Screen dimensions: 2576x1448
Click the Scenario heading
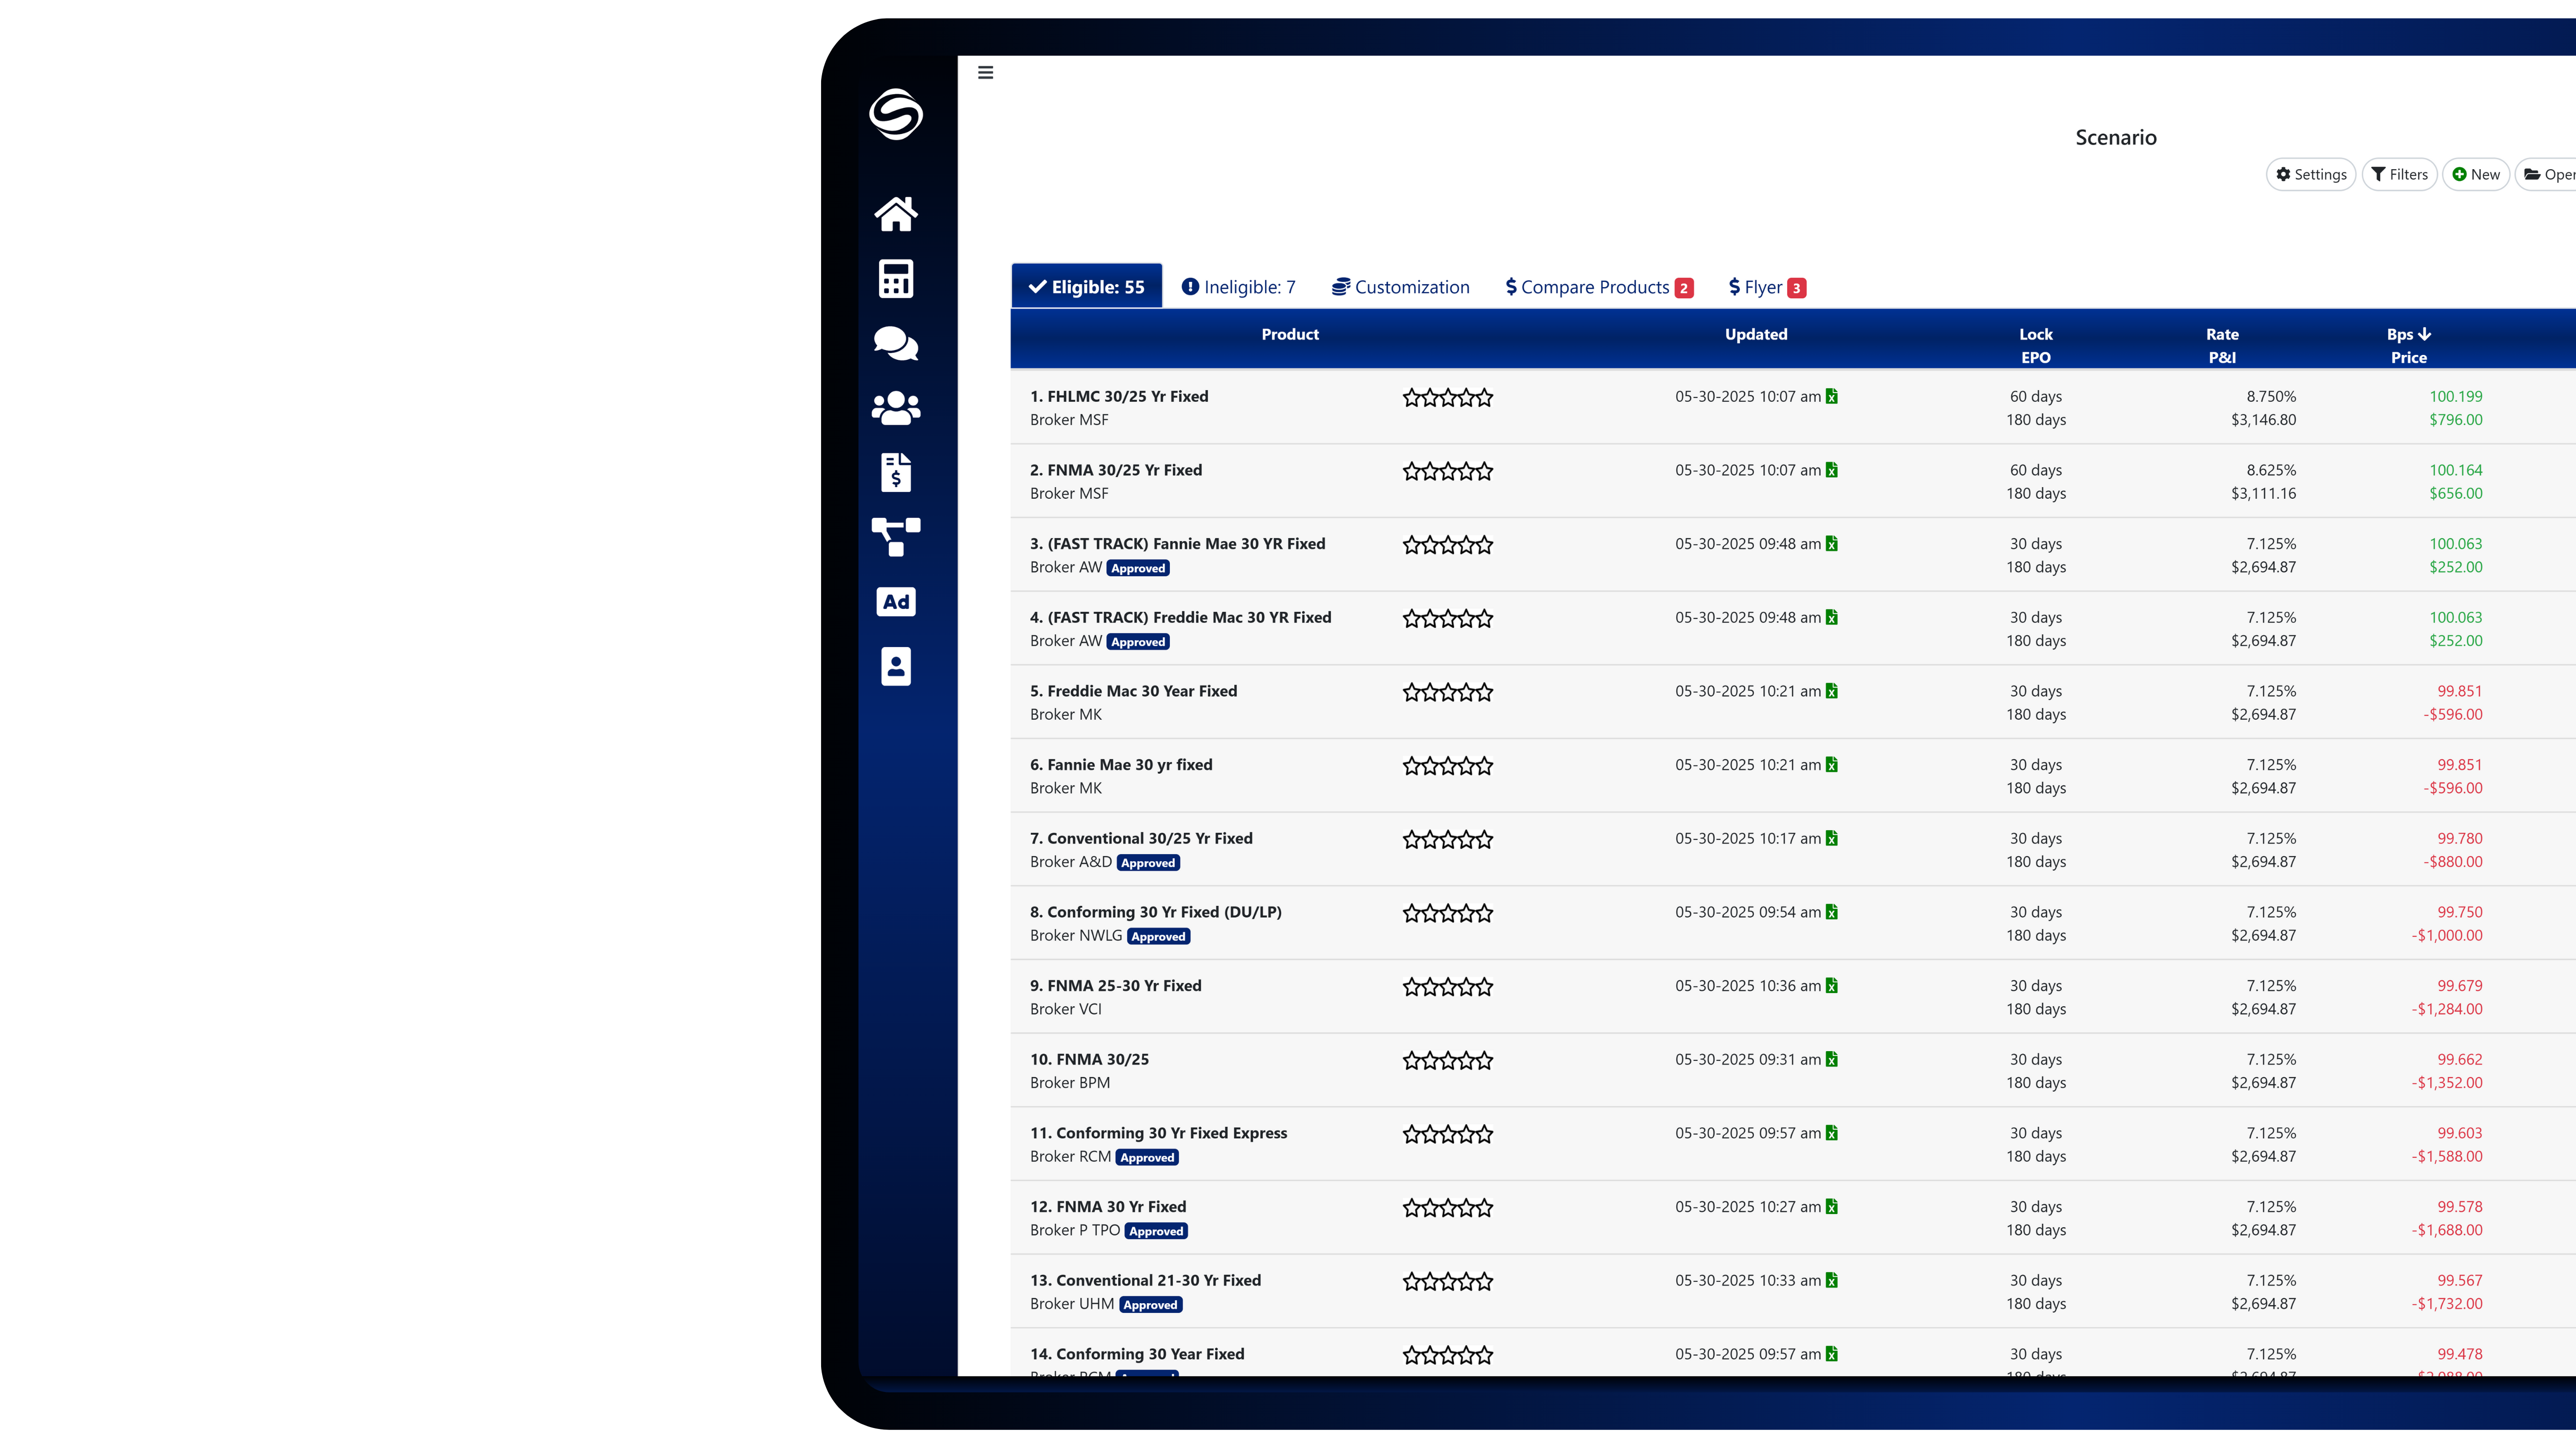(2115, 138)
